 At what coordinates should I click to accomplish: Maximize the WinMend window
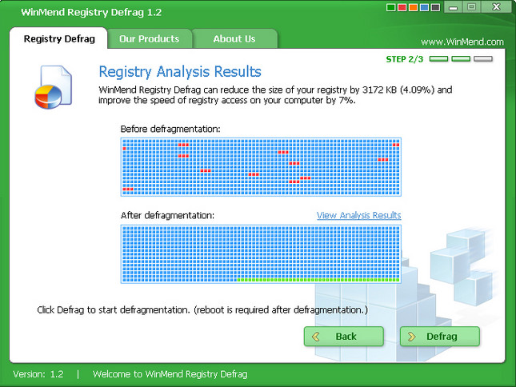[x=471, y=7]
